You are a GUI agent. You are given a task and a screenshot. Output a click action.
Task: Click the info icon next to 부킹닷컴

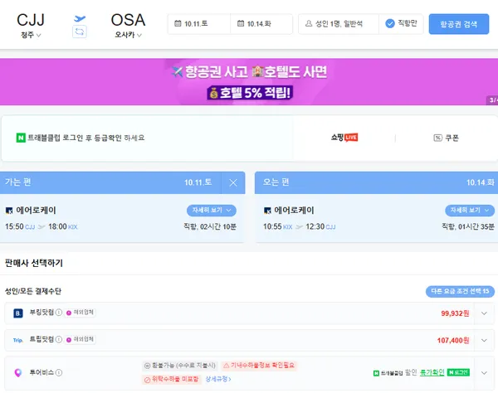pyautogui.click(x=59, y=313)
